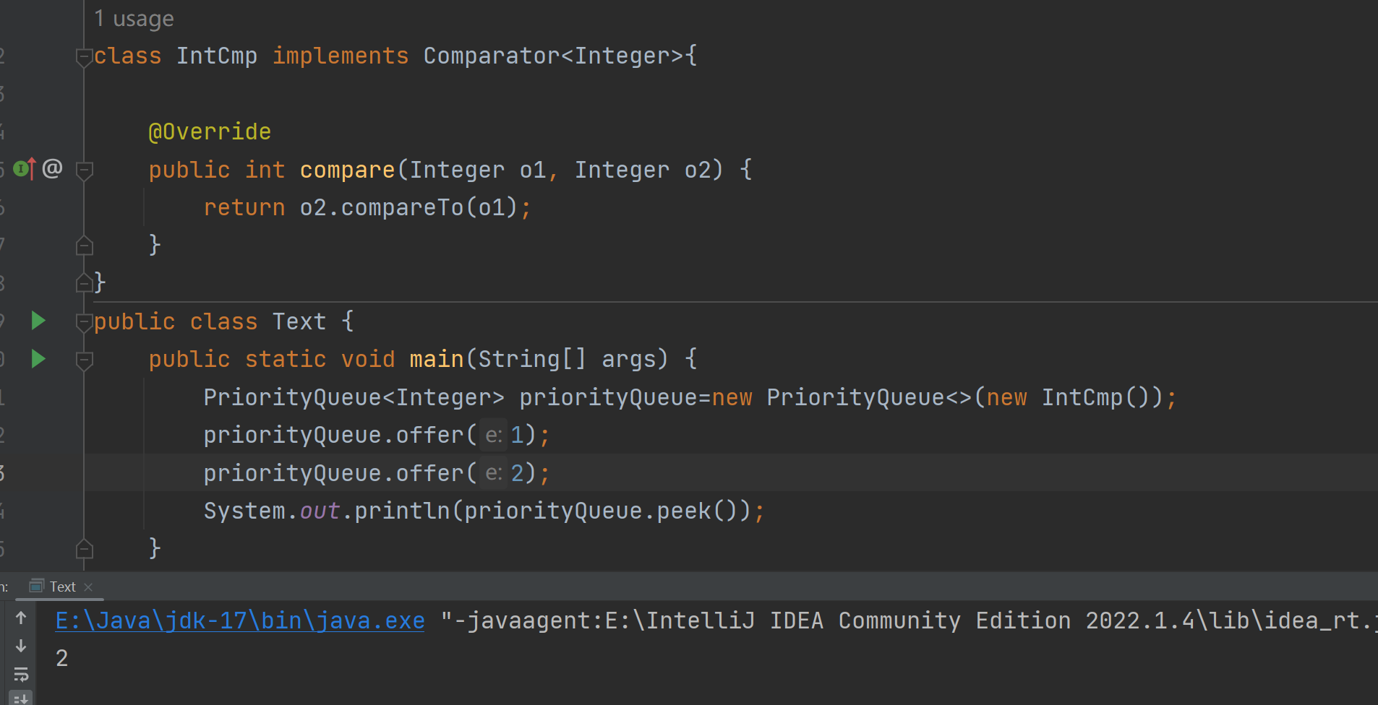Click Comparator<Integer> in the class header
Screen dimensions: 1378x705
click(553, 56)
